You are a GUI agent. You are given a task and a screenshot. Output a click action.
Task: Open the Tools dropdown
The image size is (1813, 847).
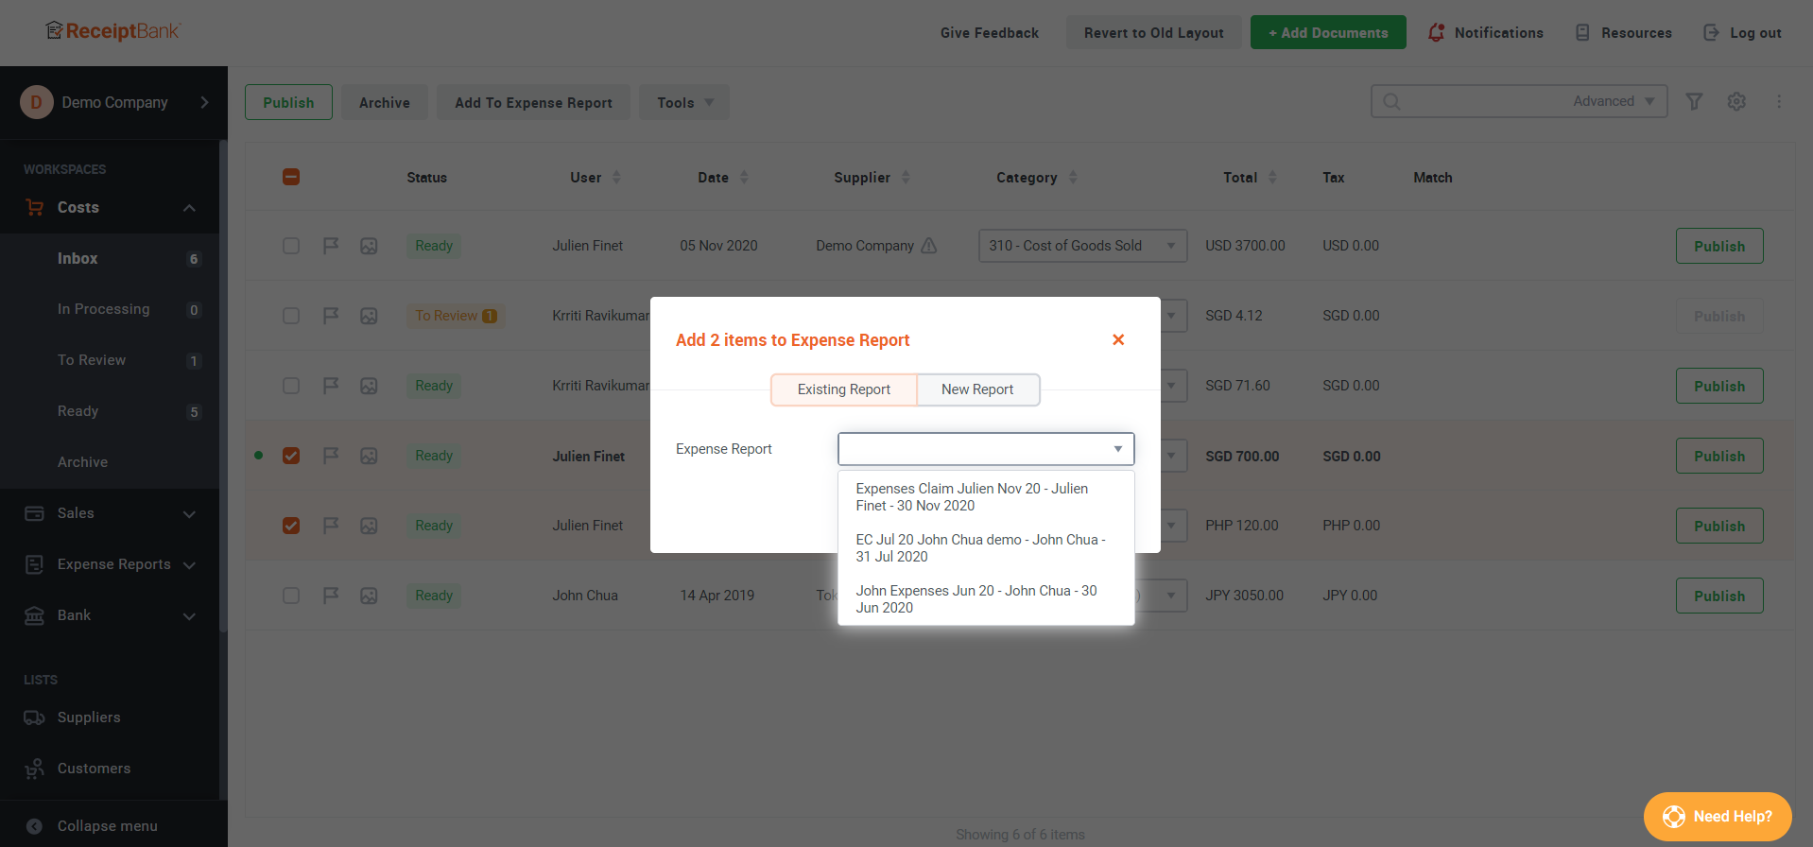[684, 102]
